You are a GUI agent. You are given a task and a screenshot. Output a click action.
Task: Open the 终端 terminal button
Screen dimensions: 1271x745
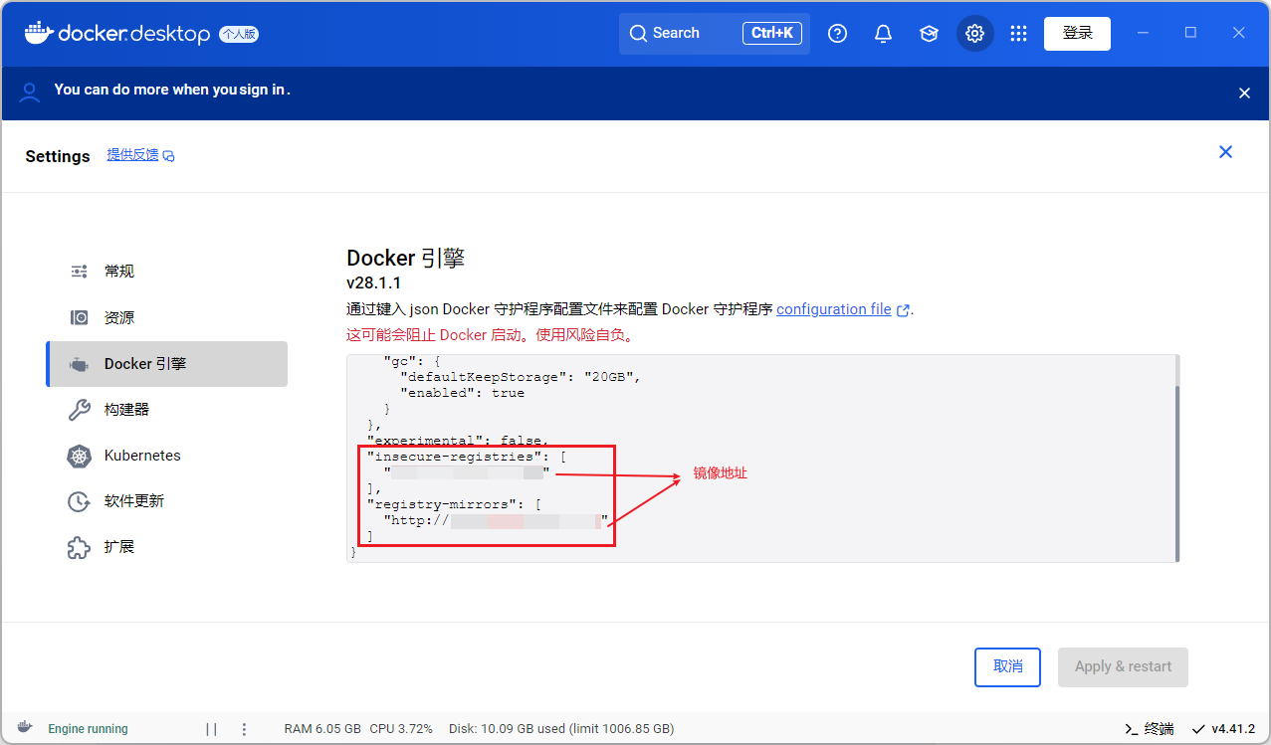pyautogui.click(x=1149, y=729)
